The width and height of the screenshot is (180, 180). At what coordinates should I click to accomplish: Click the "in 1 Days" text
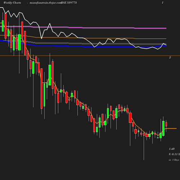pos(174,160)
